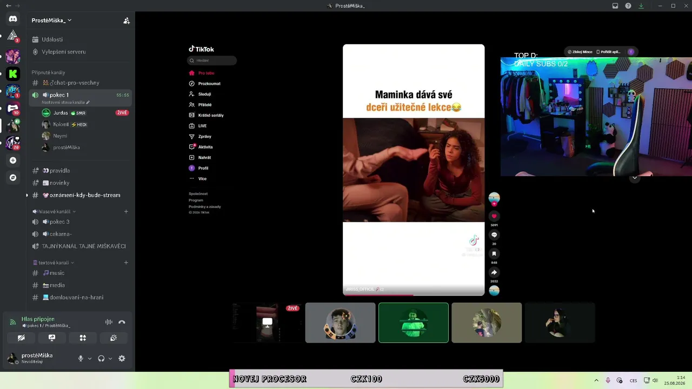Open the TikTok logo home link

(201, 49)
